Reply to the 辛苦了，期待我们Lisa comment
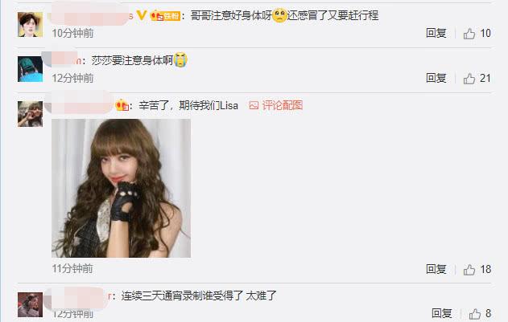The width and height of the screenshot is (508, 322). [436, 269]
